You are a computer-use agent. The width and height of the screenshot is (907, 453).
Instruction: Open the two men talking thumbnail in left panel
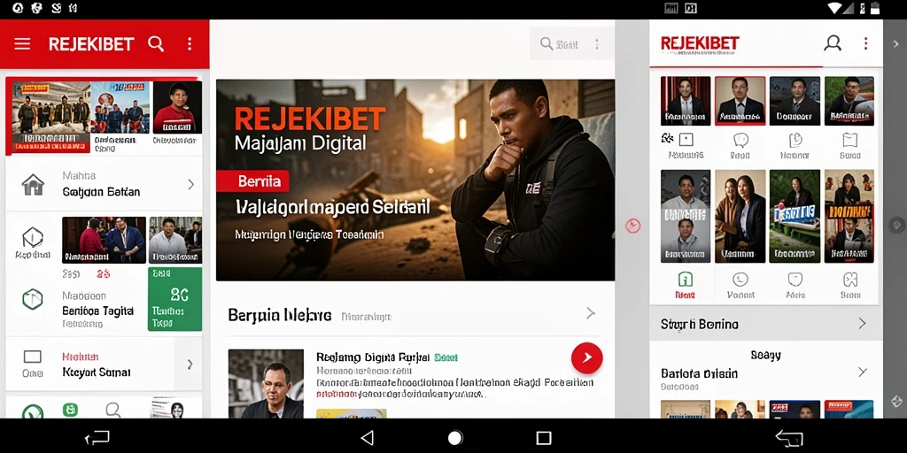tap(105, 241)
